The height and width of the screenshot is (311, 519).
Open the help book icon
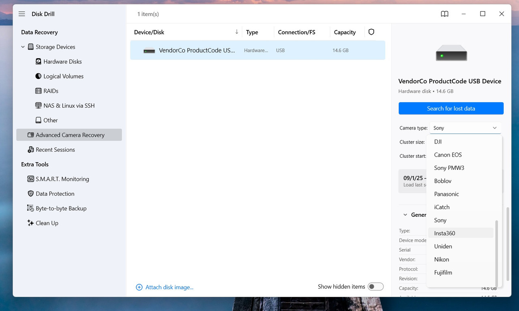(445, 14)
